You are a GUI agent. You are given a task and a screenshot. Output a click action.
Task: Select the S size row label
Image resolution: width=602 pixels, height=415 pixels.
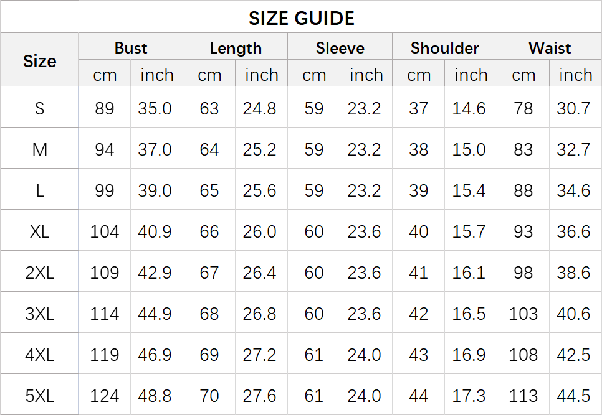39,108
